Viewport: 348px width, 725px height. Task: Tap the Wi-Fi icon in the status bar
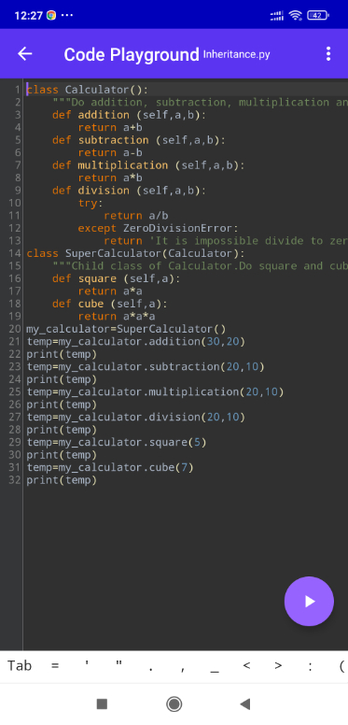[296, 15]
